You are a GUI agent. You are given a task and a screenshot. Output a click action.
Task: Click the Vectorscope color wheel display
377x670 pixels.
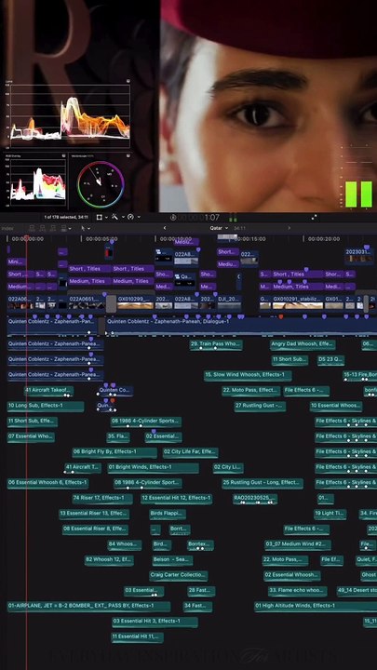click(x=101, y=185)
